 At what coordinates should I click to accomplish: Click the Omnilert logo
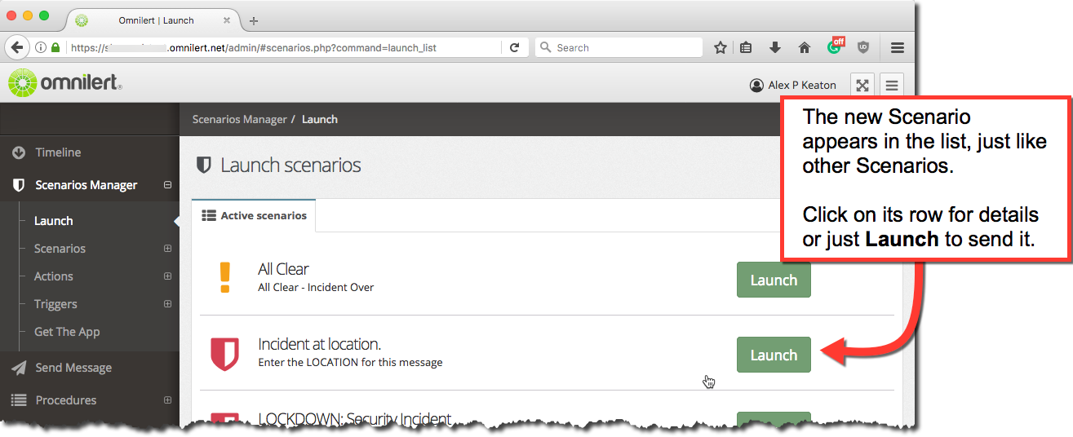64,83
